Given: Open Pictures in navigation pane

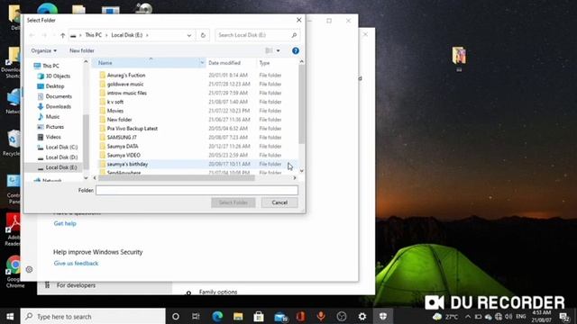Looking at the screenshot, I should [50, 127].
